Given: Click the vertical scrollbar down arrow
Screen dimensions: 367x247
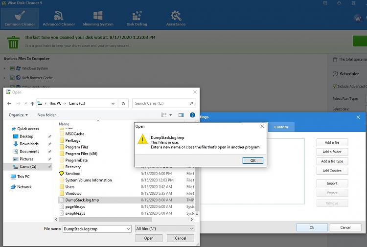Looking at the screenshot, I should click(x=197, y=214).
